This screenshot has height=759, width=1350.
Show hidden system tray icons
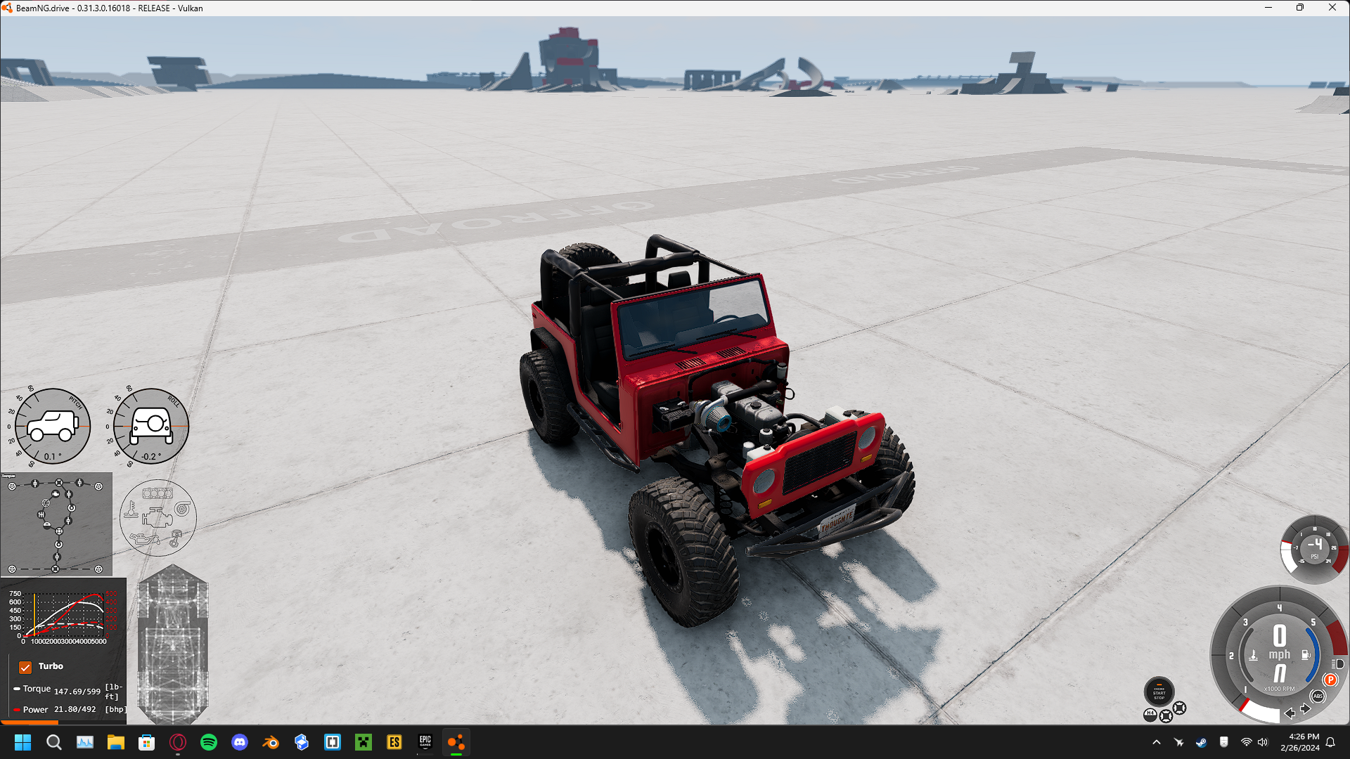click(1156, 742)
